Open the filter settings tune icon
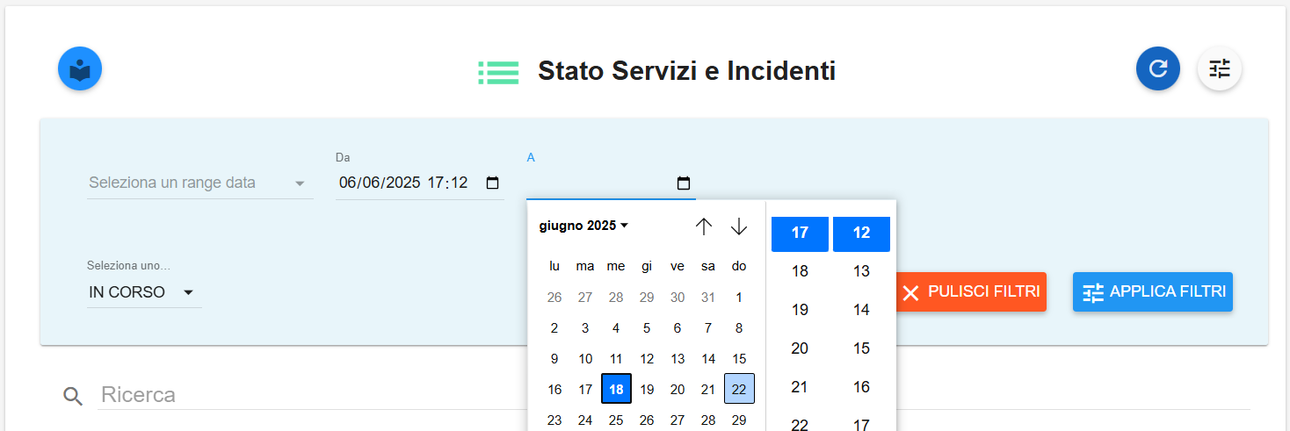 coord(1220,68)
